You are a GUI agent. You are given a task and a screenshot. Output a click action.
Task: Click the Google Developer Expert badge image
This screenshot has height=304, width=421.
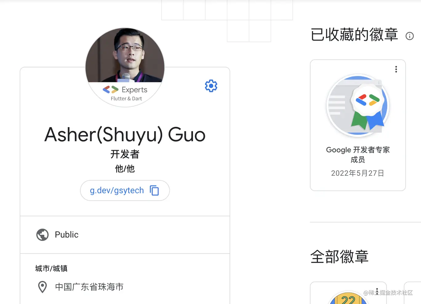pyautogui.click(x=358, y=106)
